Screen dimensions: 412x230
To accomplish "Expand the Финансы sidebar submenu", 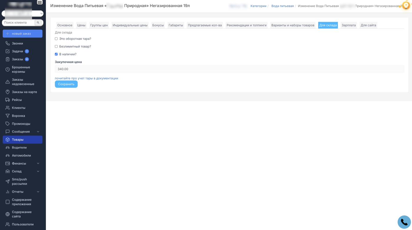I will (38, 163).
